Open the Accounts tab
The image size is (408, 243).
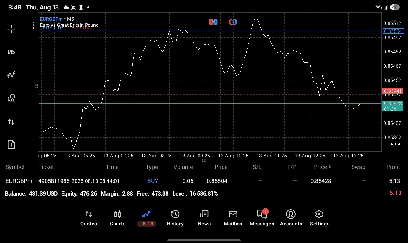[291, 218]
